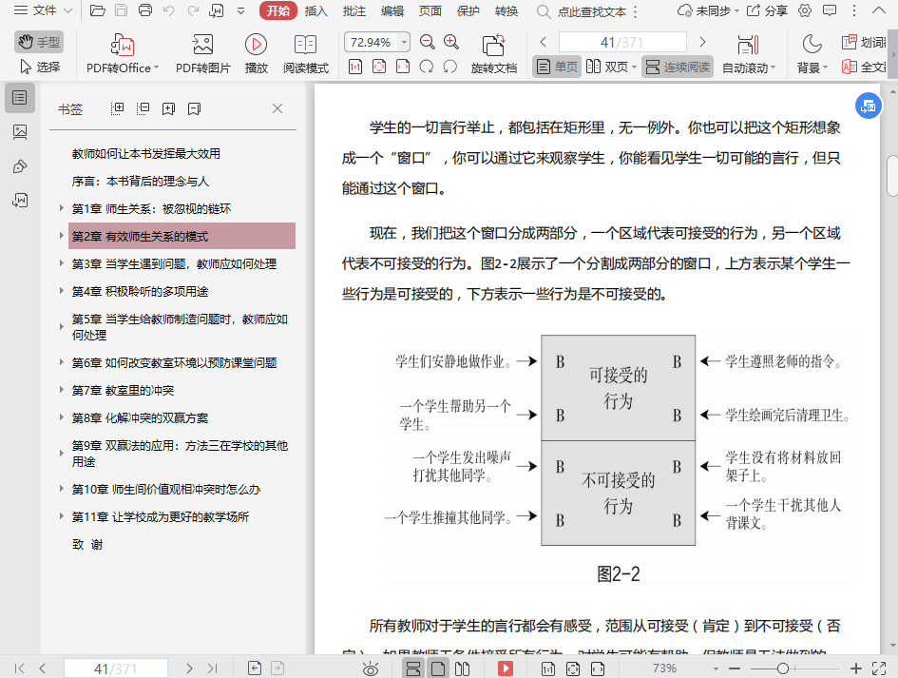Click the 划词 word lookup tool
Viewport: 898px width, 678px height.
pos(865,42)
